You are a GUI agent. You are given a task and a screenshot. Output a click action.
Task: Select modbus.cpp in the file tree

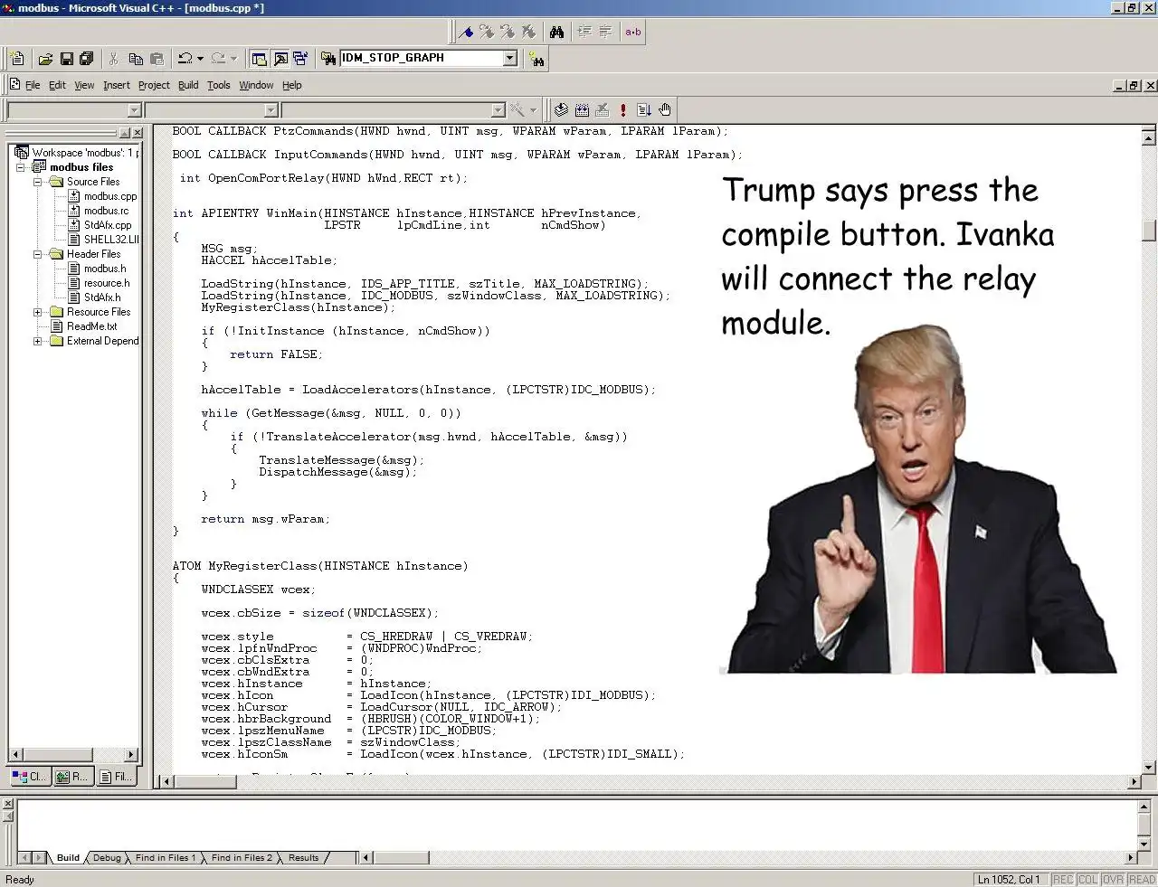(x=109, y=196)
